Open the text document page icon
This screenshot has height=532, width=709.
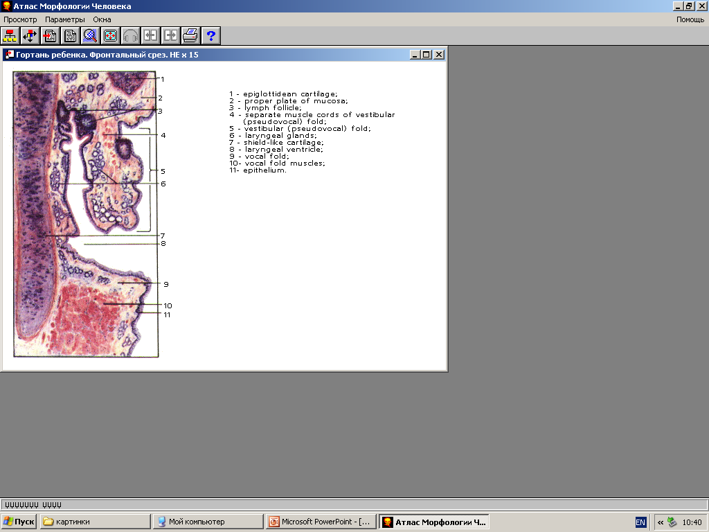(70, 36)
